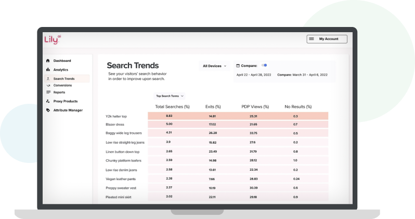Click the 22.11 exits value for Pleated mini skirt
Image resolution: width=415 pixels, height=219 pixels.
click(212, 197)
